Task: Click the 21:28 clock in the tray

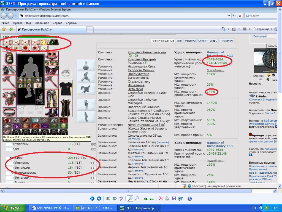Action: point(274,208)
